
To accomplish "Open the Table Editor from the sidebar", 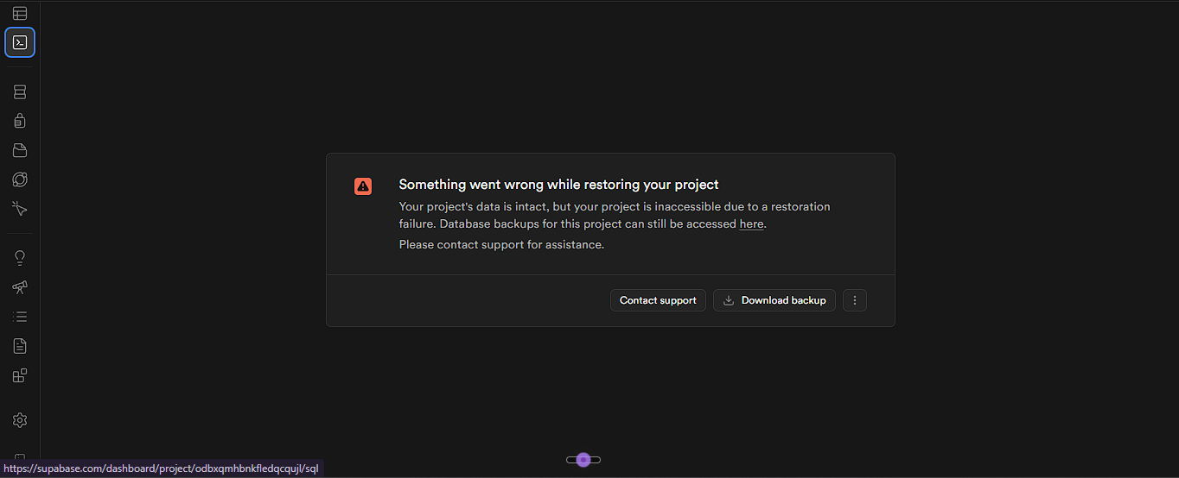I will coord(20,13).
